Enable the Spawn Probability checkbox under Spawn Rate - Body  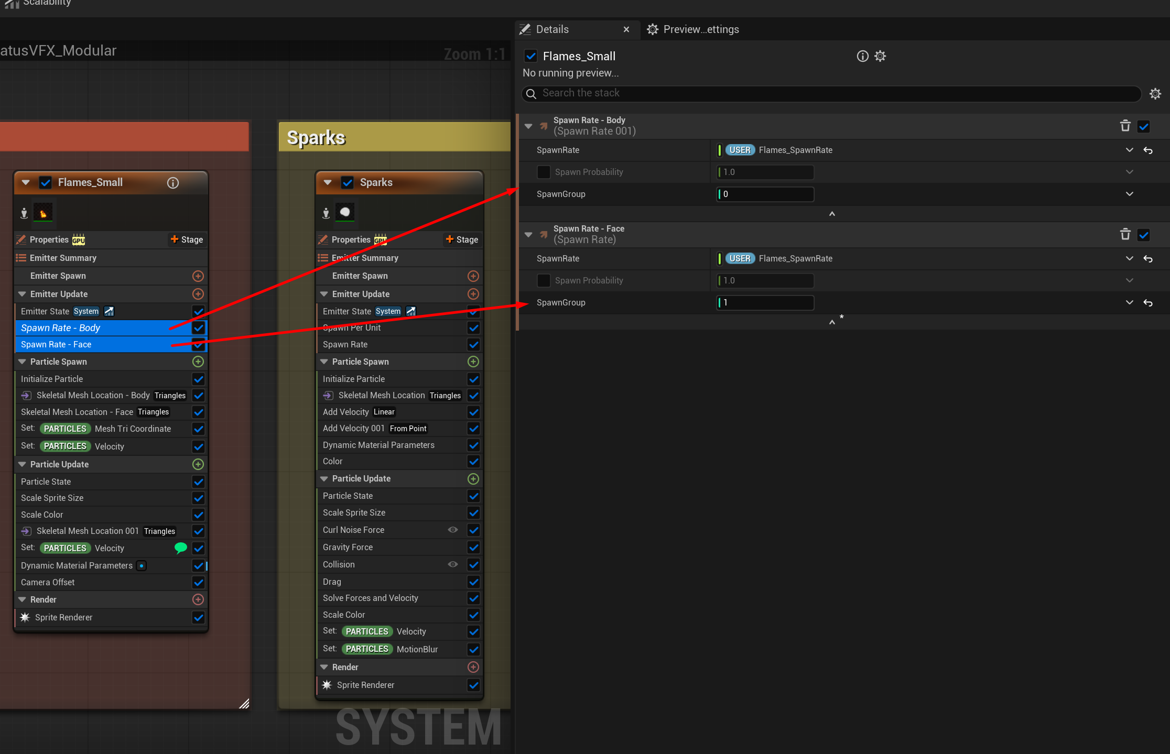pyautogui.click(x=544, y=172)
